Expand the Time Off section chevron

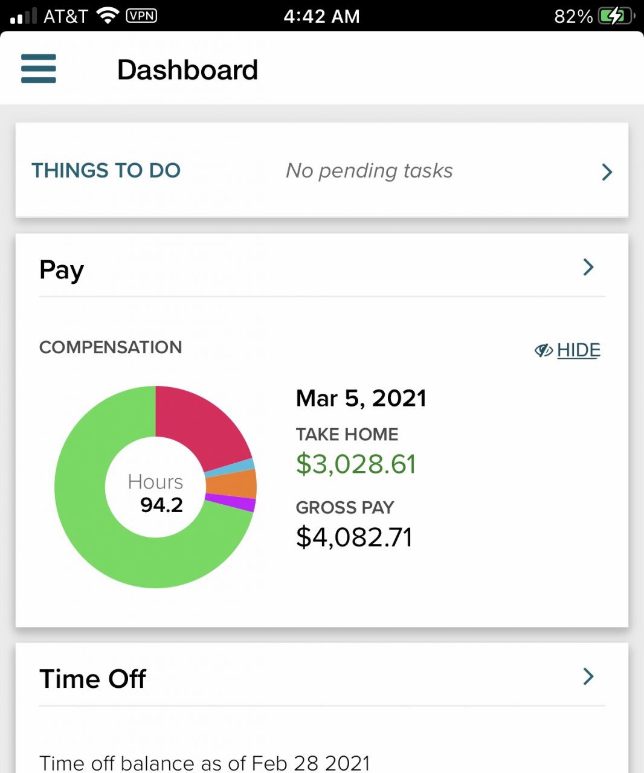[588, 676]
